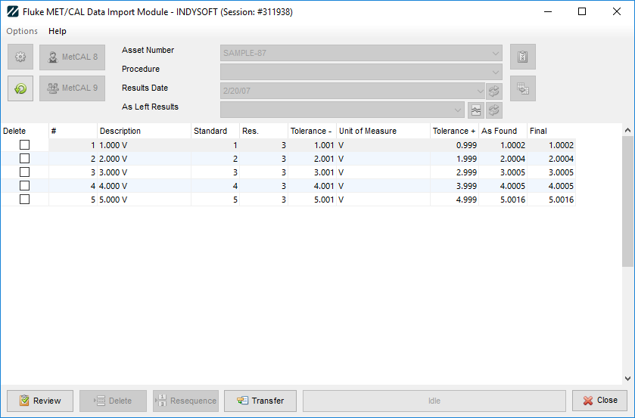
Task: Expand the Asset Number dropdown
Action: [x=496, y=53]
